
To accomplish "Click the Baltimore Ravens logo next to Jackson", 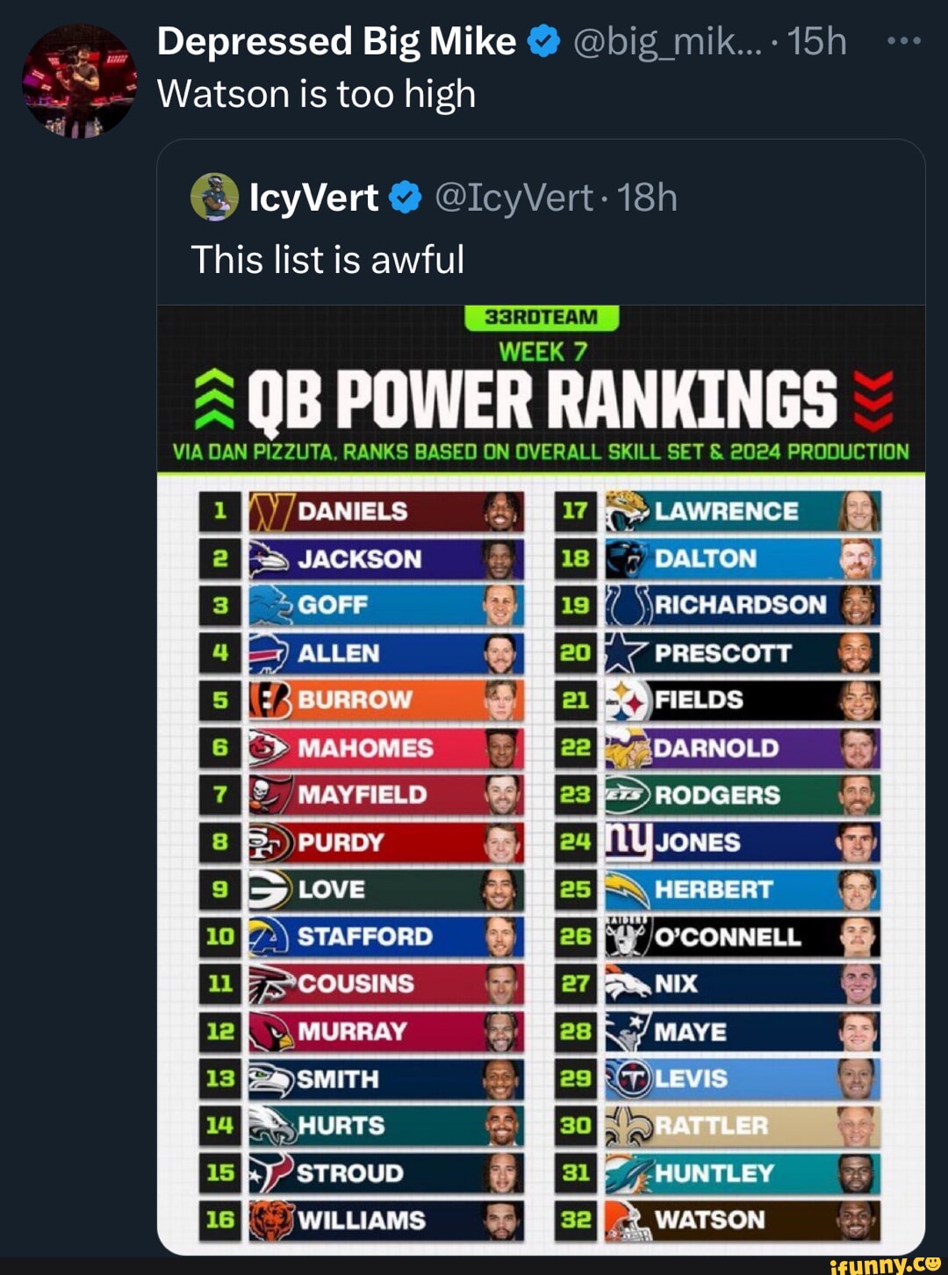I will click(x=268, y=559).
